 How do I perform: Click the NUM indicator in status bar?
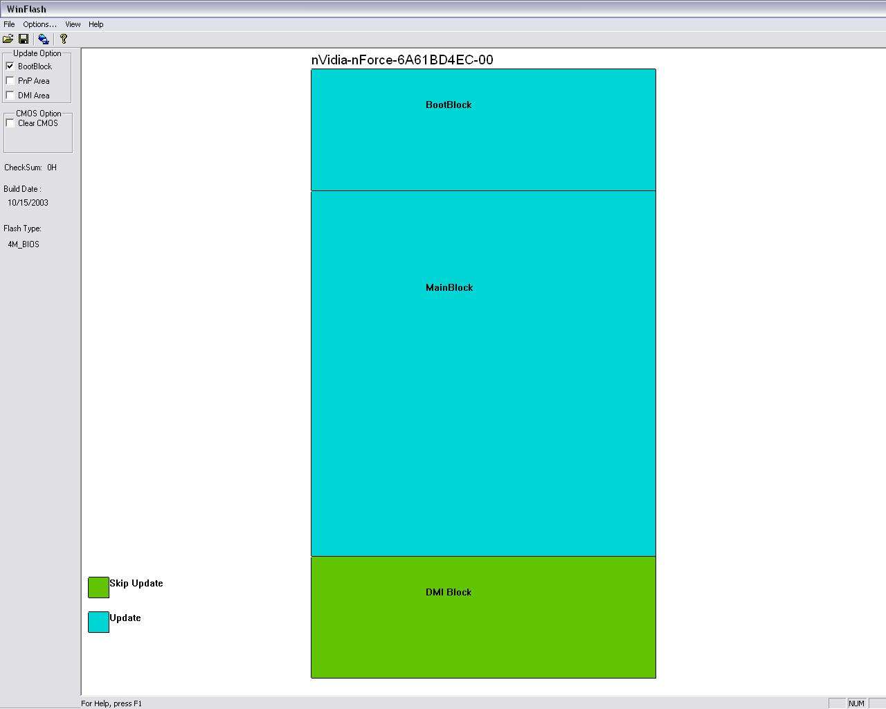pos(856,703)
